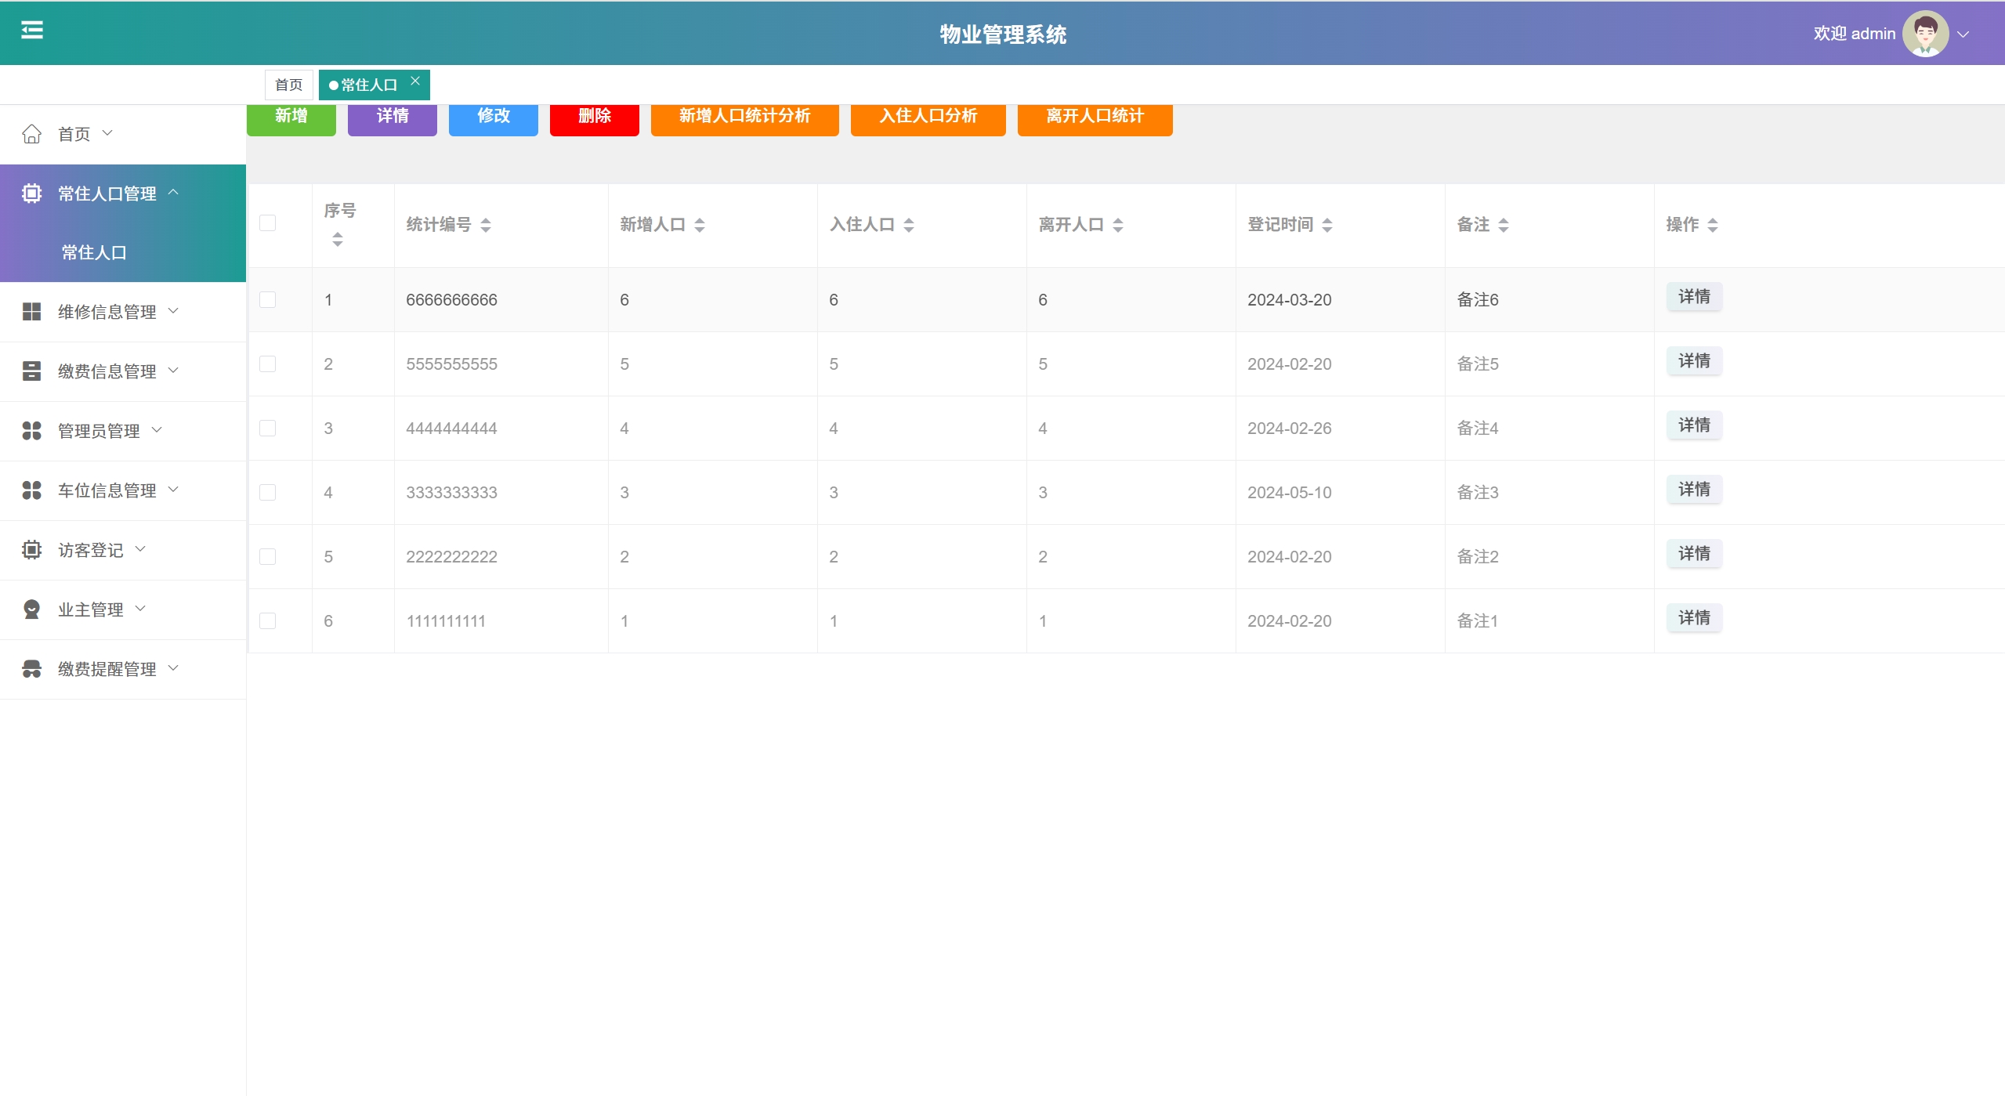Open 详情 for row 备注3
This screenshot has height=1096, width=2005.
[x=1693, y=490]
